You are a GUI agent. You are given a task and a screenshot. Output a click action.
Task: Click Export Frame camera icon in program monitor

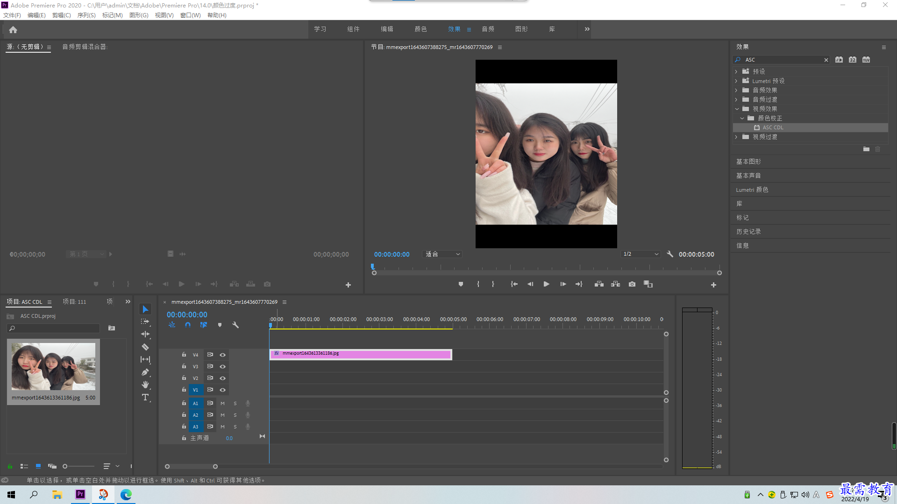tap(632, 284)
